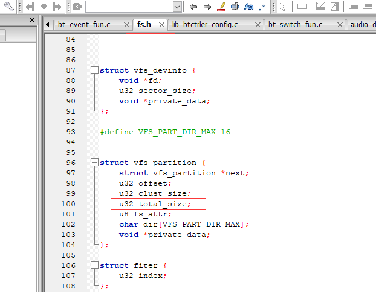This screenshot has height=292, width=376.
Task: Toggle selected-text-only search icon
Action: (235, 7)
